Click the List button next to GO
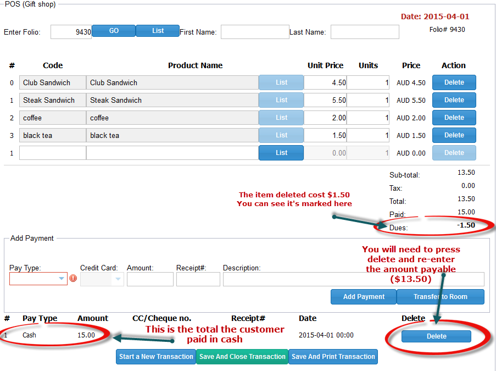The image size is (496, 371). pos(158,31)
